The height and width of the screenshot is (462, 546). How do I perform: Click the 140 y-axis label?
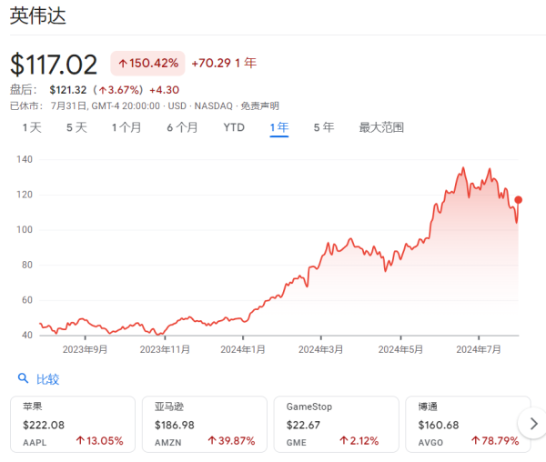(25, 159)
